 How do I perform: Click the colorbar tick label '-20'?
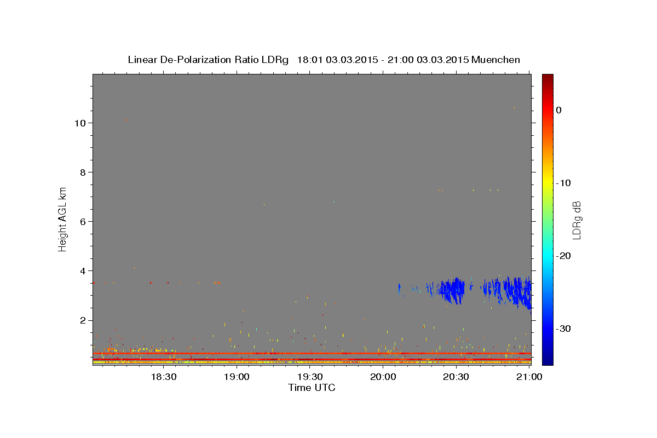[x=563, y=256]
